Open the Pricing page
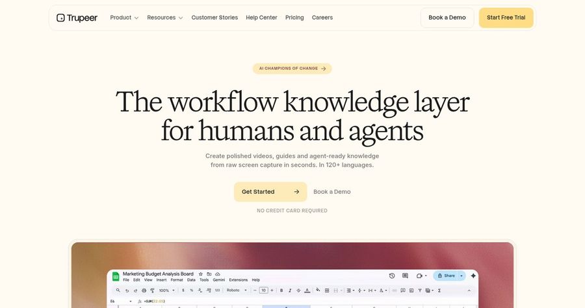Viewport: 585px width, 308px height. 294,18
